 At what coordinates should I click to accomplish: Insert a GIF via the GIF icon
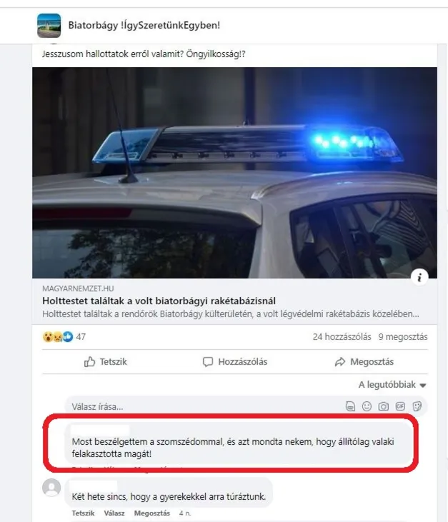click(400, 406)
